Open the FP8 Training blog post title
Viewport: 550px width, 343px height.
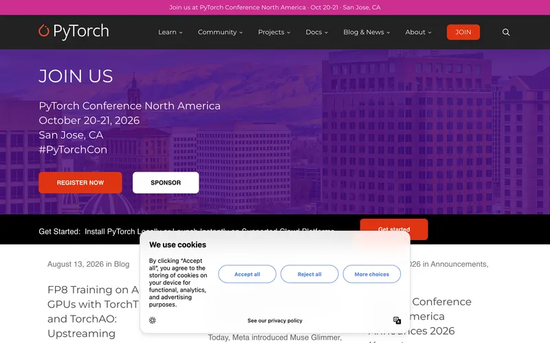coord(93,311)
